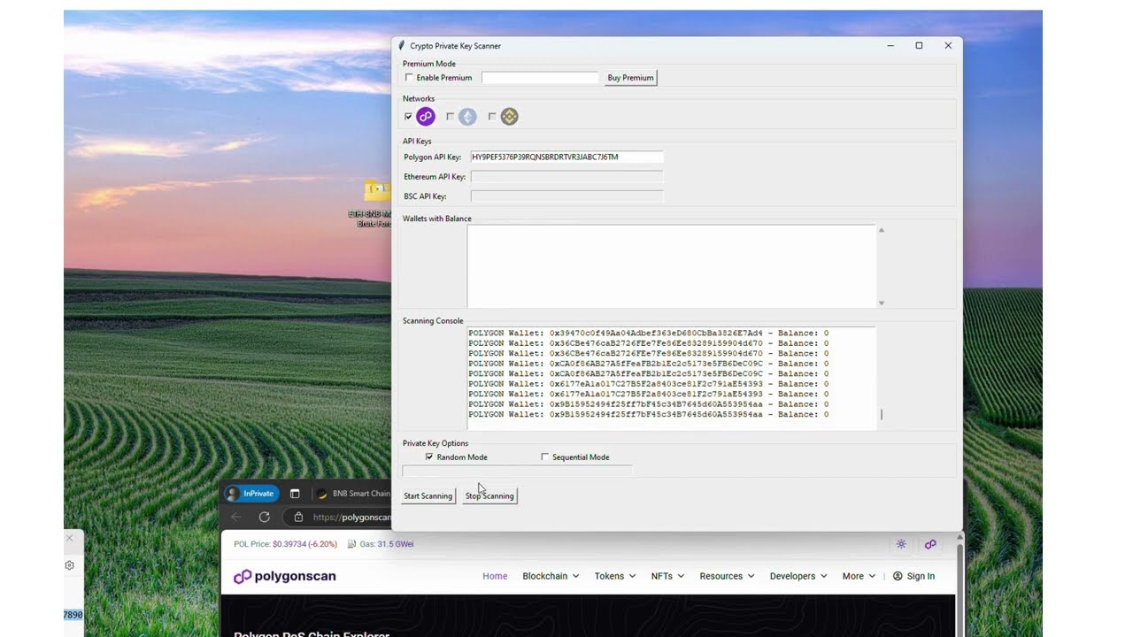The height and width of the screenshot is (637, 1133).
Task: Click the 31.5 GWei gas link
Action: pyautogui.click(x=395, y=544)
